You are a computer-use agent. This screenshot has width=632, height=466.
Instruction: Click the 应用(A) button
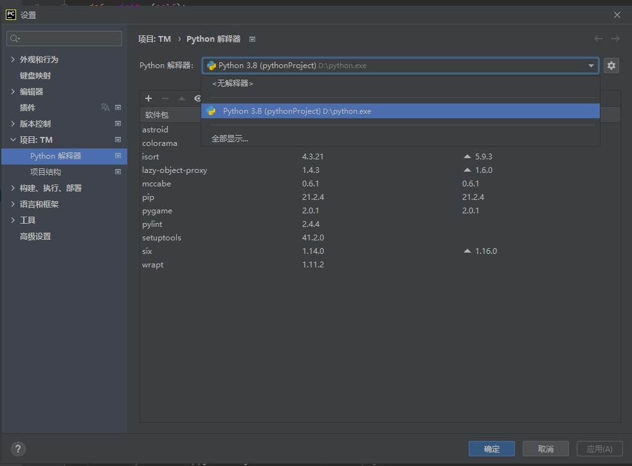[x=599, y=449]
